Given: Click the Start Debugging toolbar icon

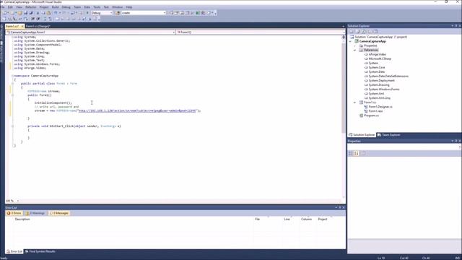Looking at the screenshot, I should coord(87,13).
